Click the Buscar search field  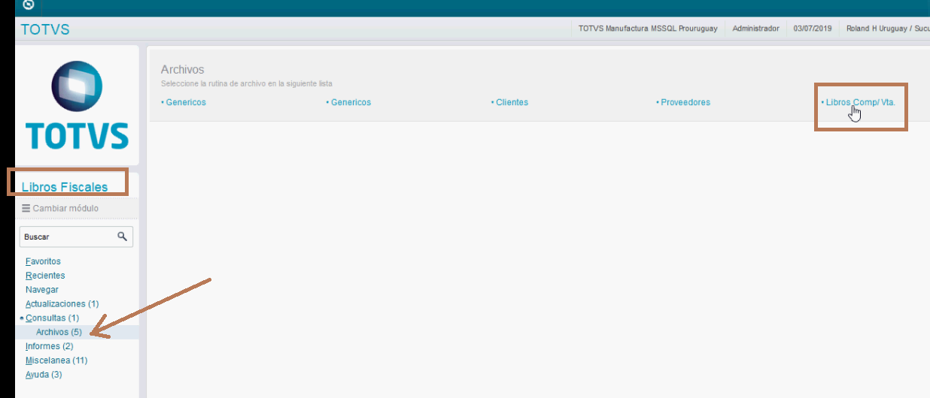click(76, 237)
